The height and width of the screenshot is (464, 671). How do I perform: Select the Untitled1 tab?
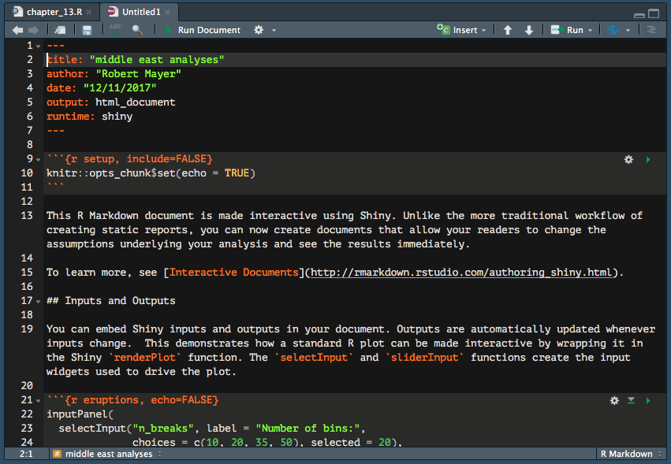tap(141, 12)
